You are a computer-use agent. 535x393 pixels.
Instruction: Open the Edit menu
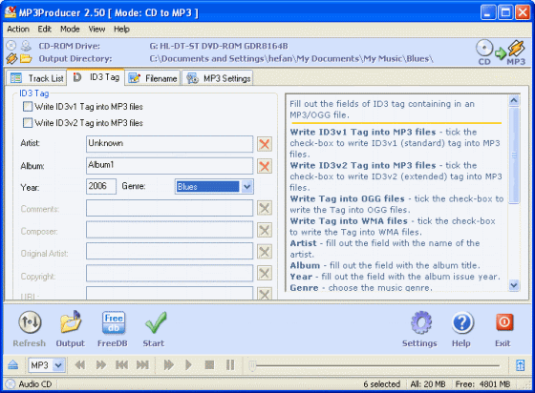(44, 30)
